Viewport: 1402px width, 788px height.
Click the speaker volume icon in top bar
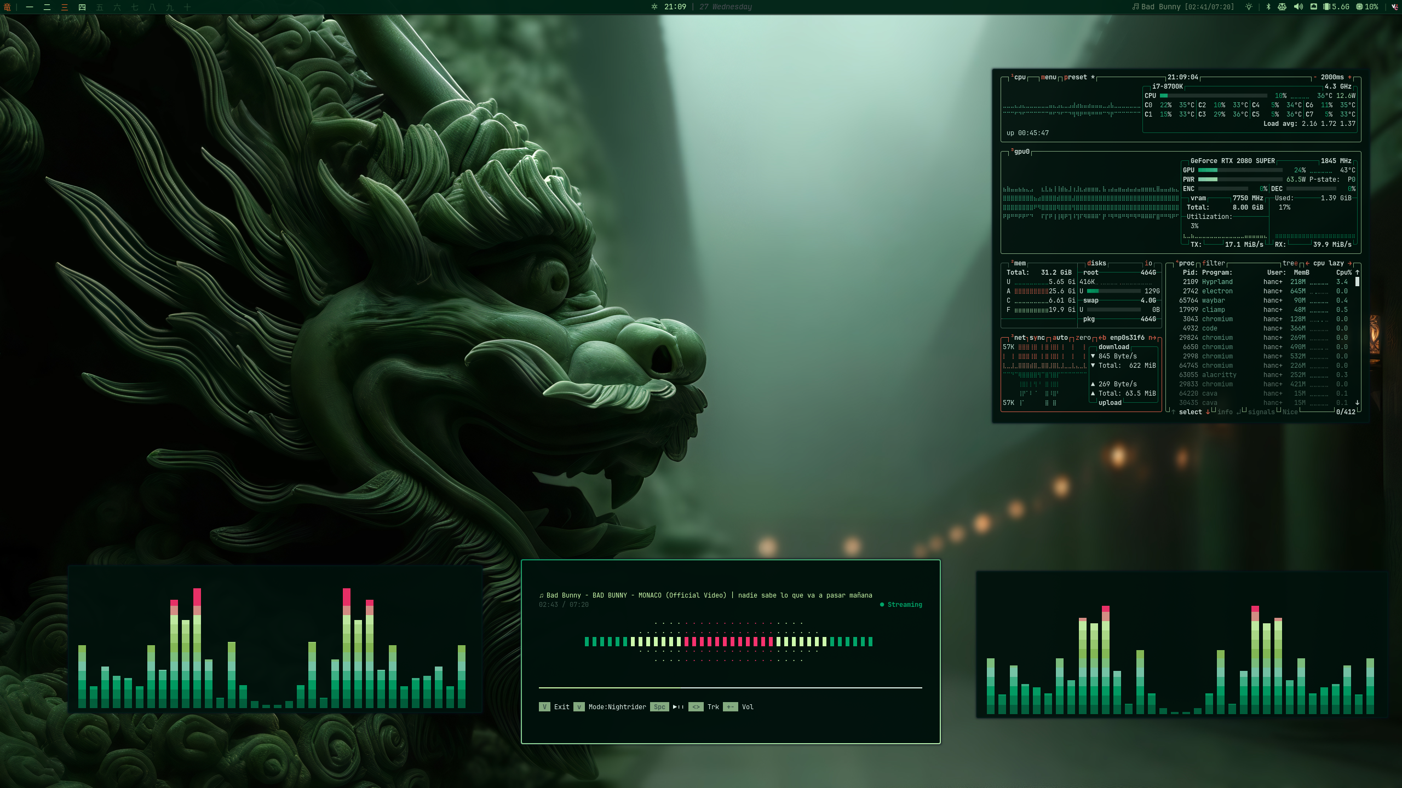click(1298, 7)
